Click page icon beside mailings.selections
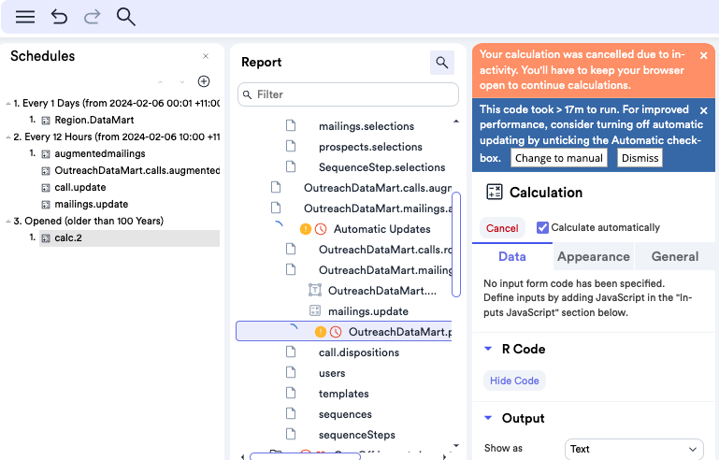 291,125
